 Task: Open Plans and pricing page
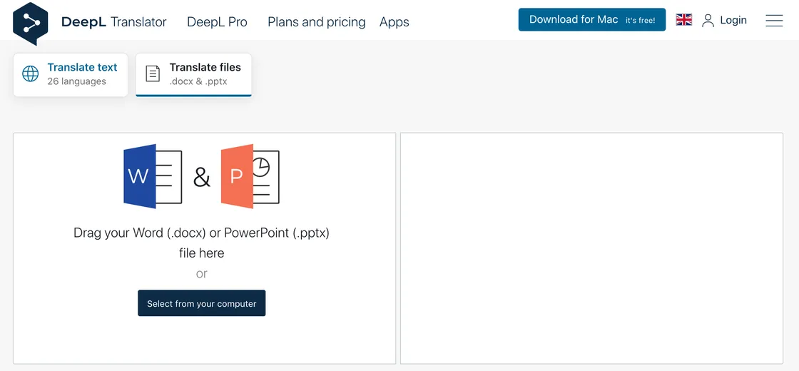pos(317,22)
